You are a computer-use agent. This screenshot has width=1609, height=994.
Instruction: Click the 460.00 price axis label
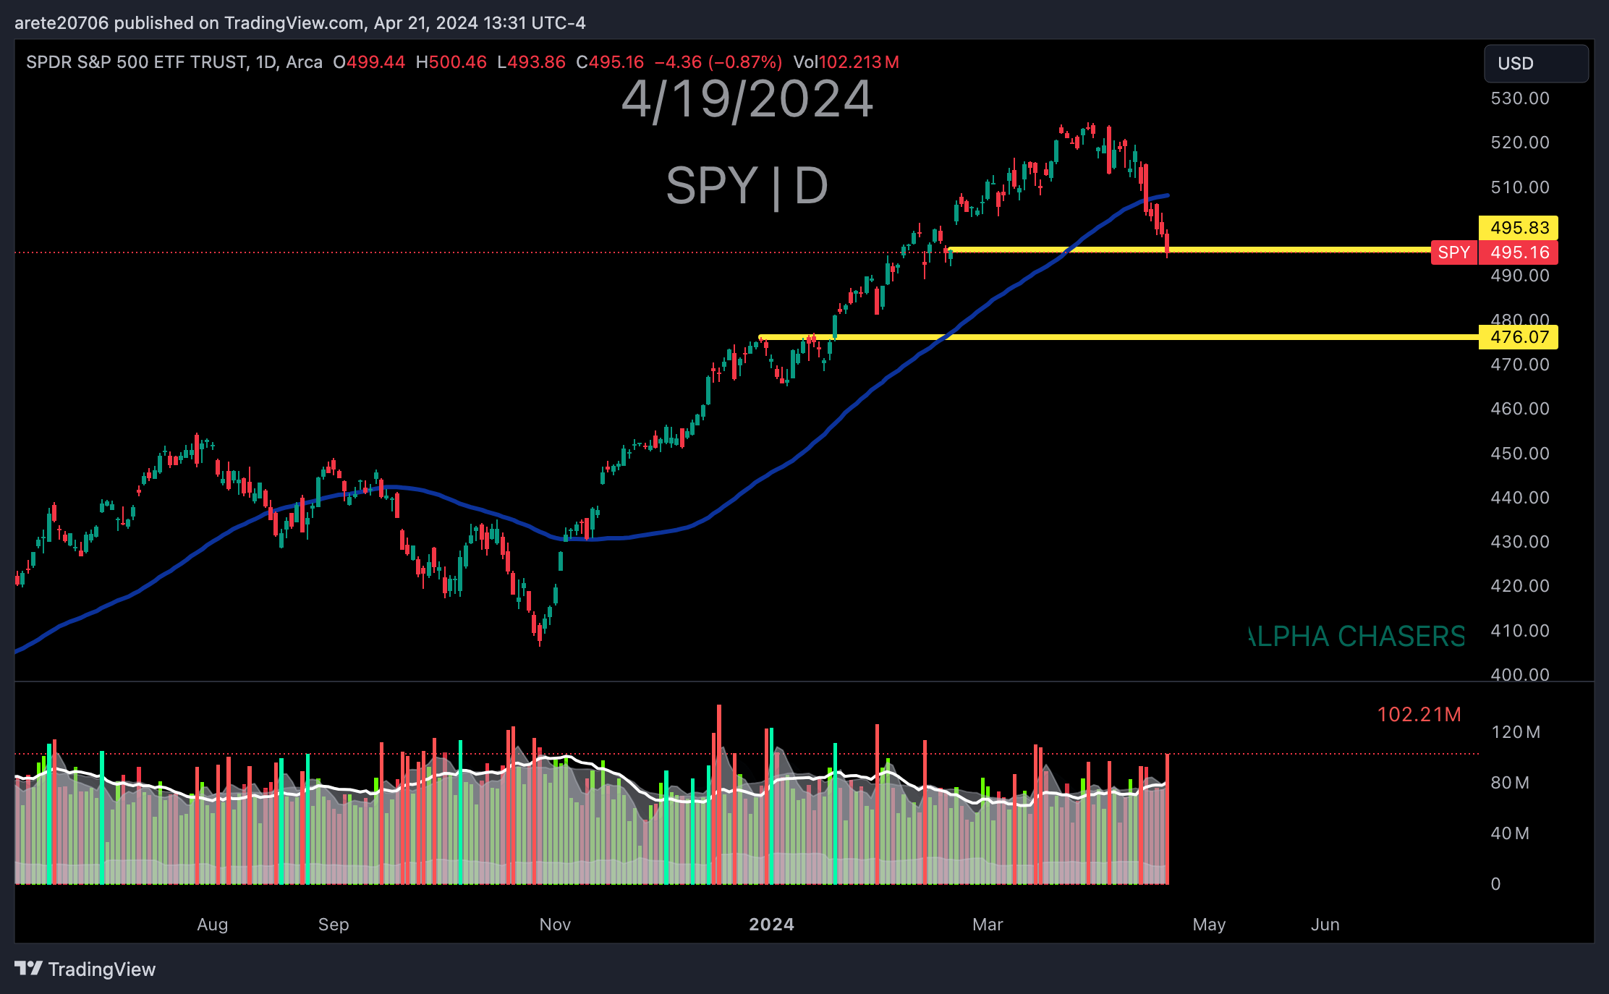[x=1520, y=409]
